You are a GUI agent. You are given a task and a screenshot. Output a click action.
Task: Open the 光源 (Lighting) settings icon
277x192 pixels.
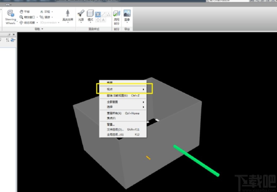80,15
